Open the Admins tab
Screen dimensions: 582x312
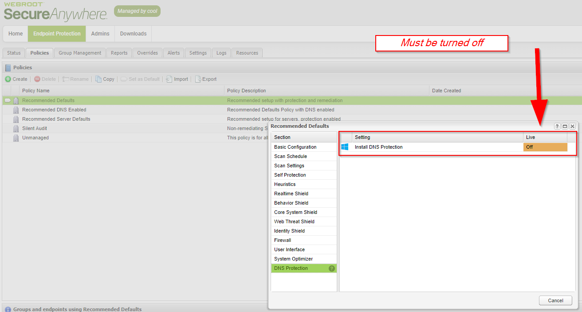pyautogui.click(x=100, y=34)
